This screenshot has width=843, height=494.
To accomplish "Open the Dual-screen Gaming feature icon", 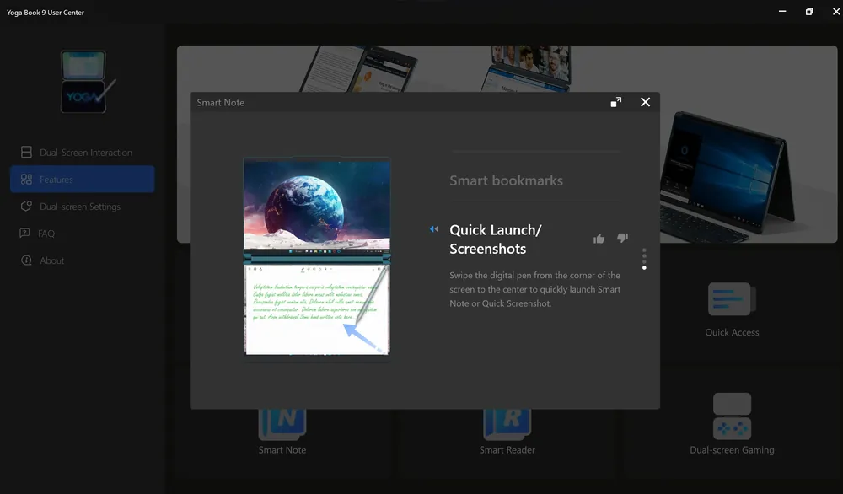I will 732,416.
